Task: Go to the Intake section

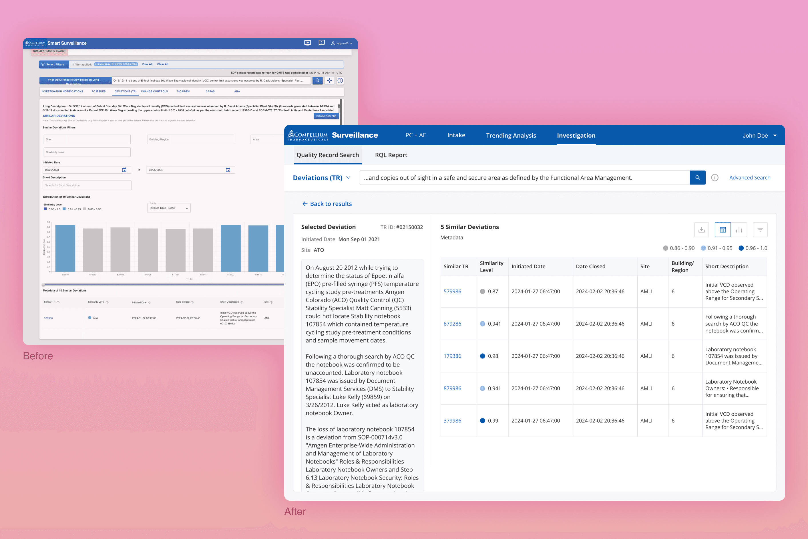Action: coord(456,135)
